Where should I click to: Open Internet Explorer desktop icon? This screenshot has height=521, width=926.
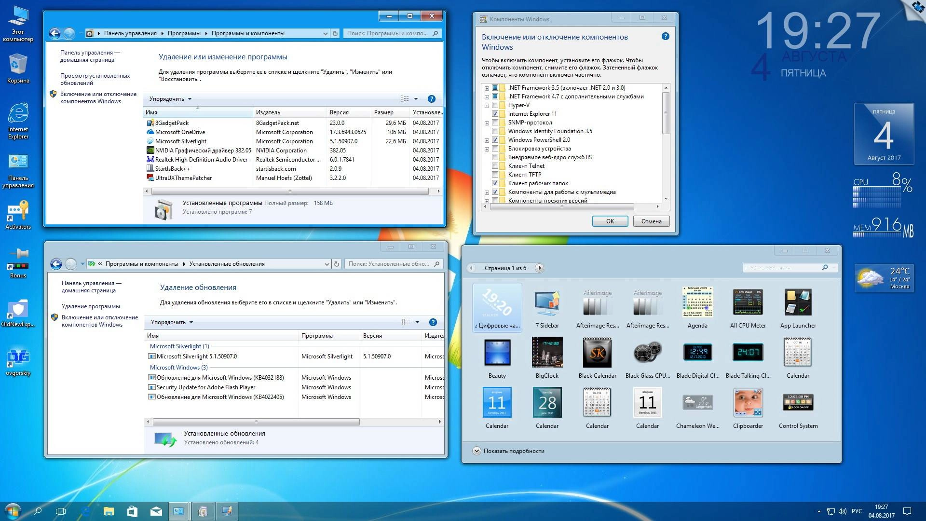tap(18, 121)
